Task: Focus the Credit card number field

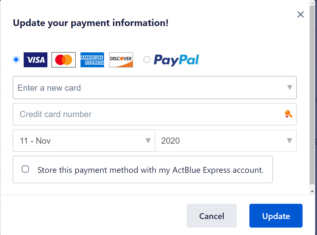Action: coord(148,114)
